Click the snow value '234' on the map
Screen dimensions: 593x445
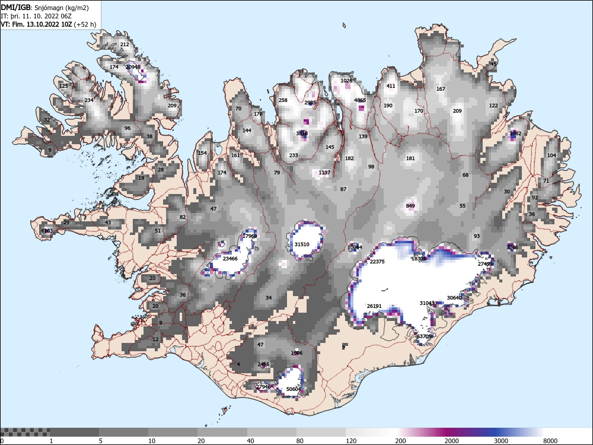[x=89, y=100]
